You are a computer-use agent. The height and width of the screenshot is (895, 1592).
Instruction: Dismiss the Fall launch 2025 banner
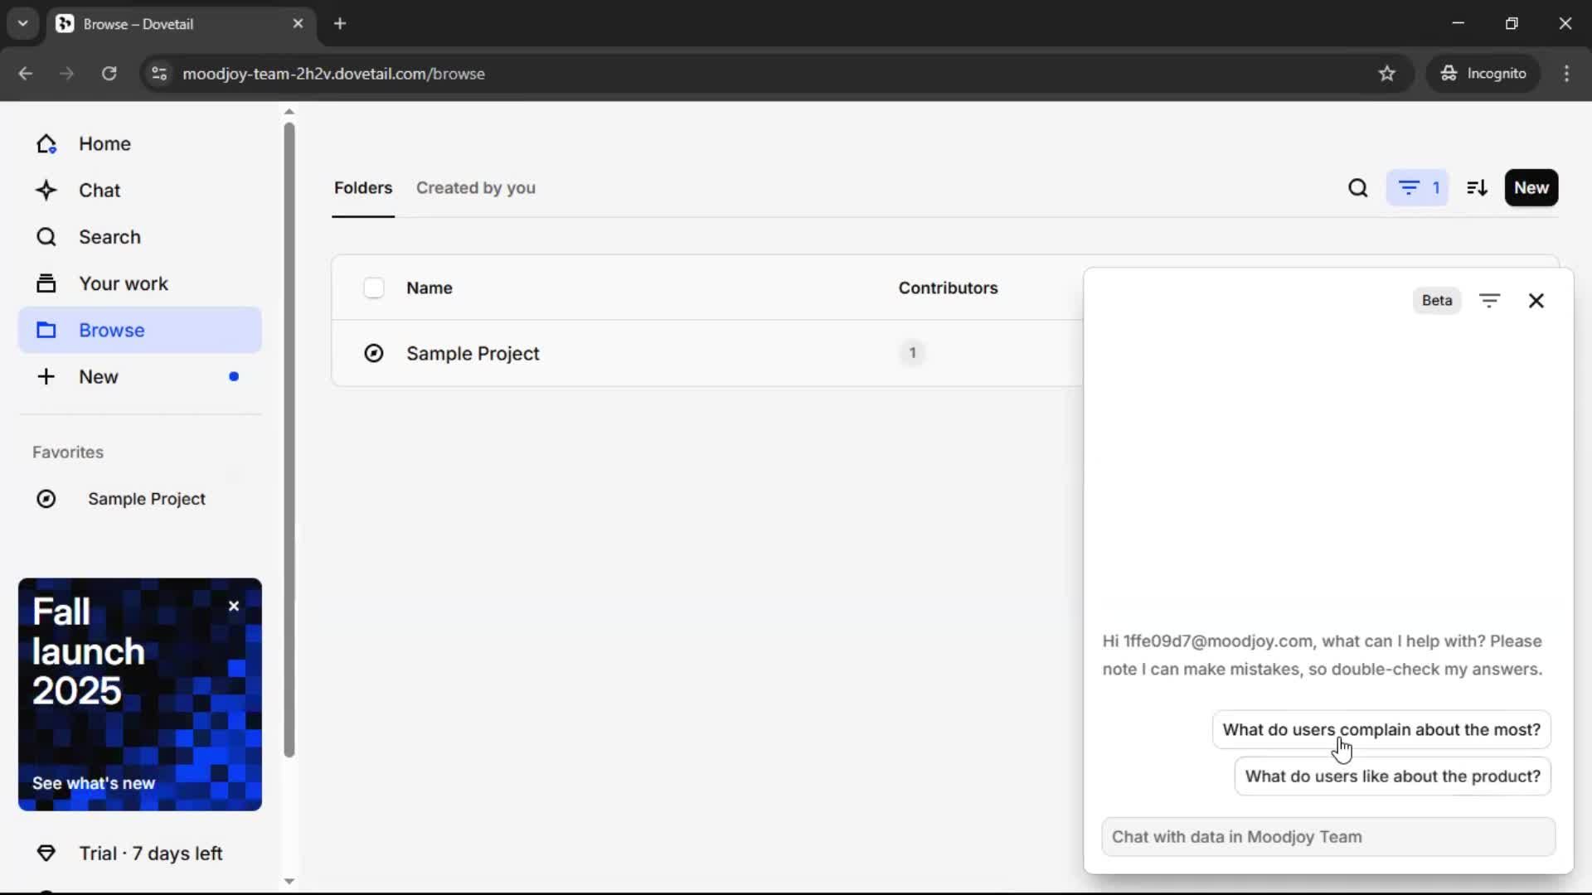pos(234,606)
